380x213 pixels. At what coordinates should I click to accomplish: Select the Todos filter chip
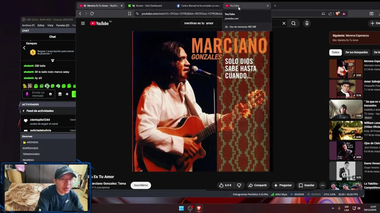(x=335, y=52)
